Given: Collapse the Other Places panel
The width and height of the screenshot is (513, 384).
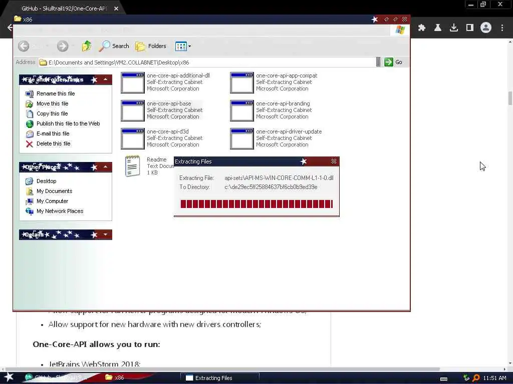Looking at the screenshot, I should click(105, 167).
